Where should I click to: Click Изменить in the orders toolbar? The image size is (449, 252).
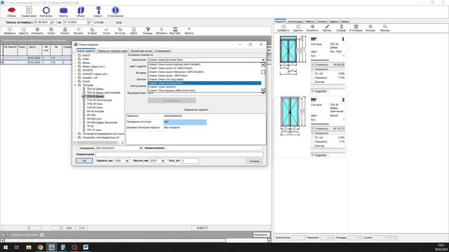[37, 31]
